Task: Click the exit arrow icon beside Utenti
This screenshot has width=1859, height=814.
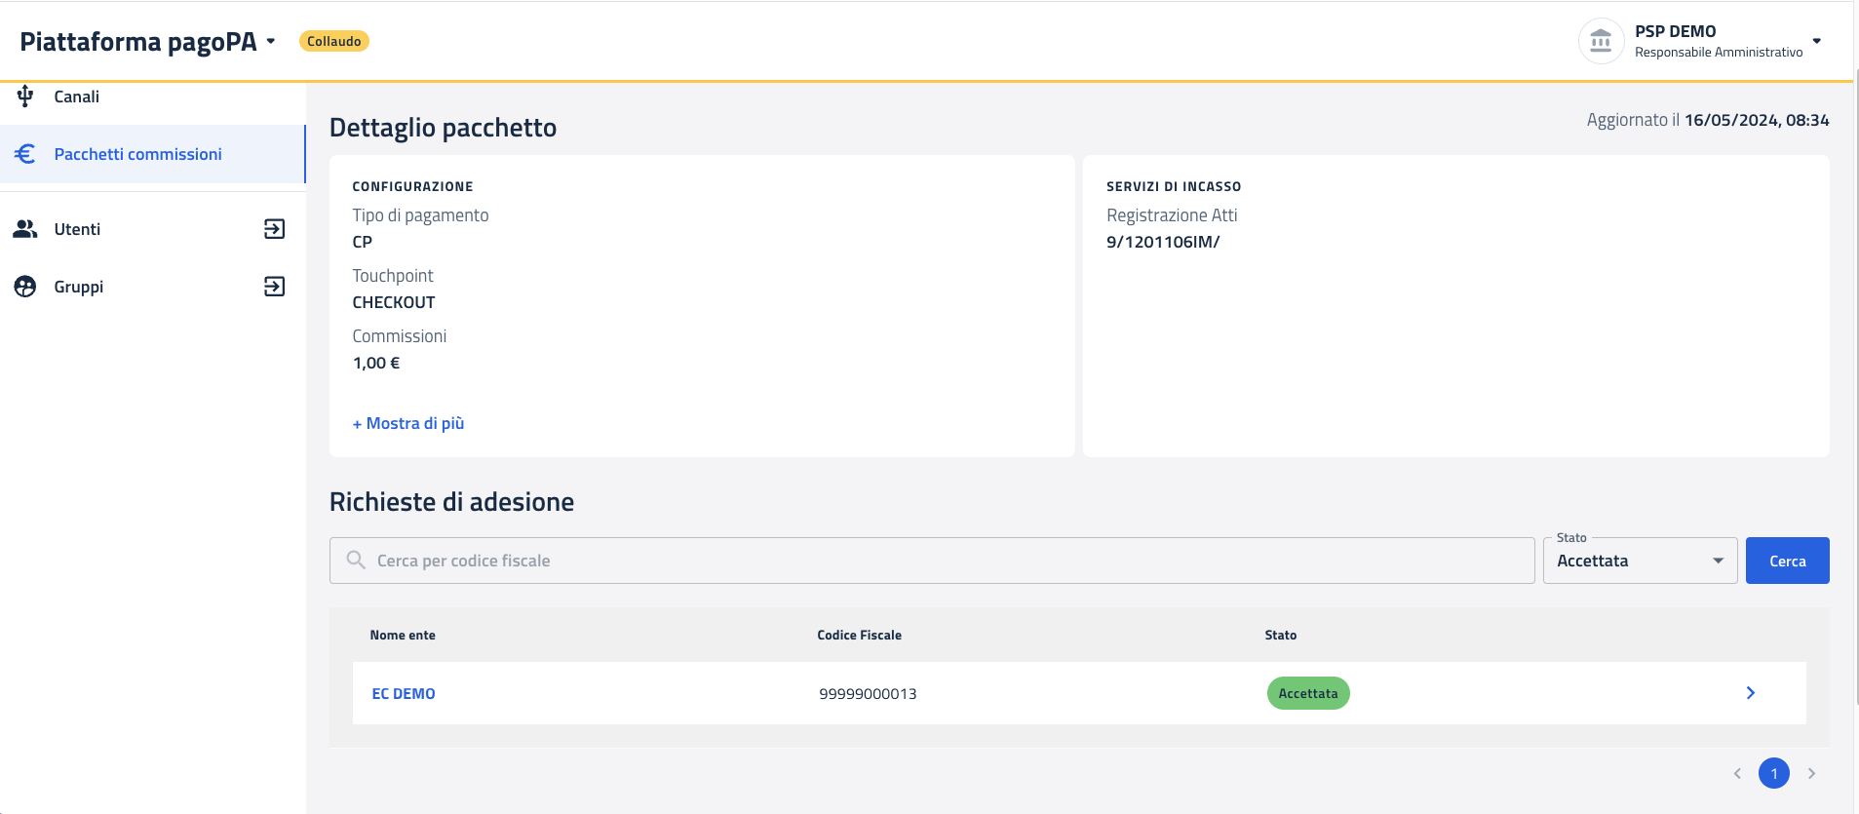Action: pos(275,229)
